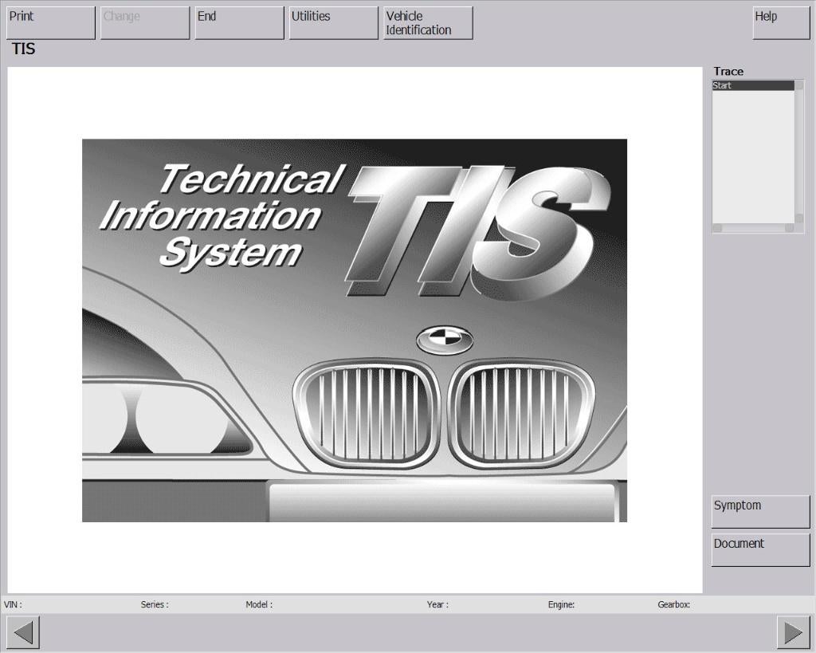The image size is (816, 653).
Task: Click the Trace horizontal scroll left arrow
Action: (716, 228)
